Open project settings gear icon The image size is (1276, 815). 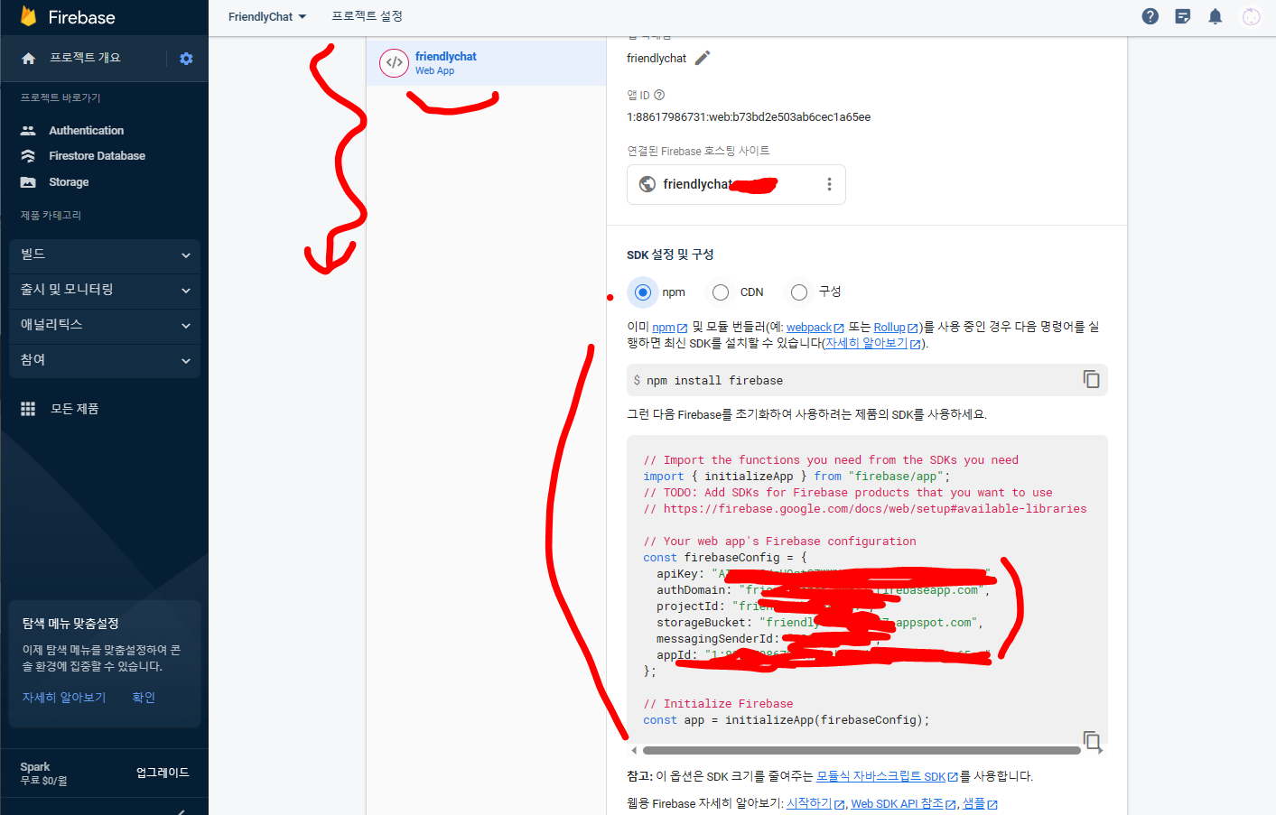[x=186, y=59]
